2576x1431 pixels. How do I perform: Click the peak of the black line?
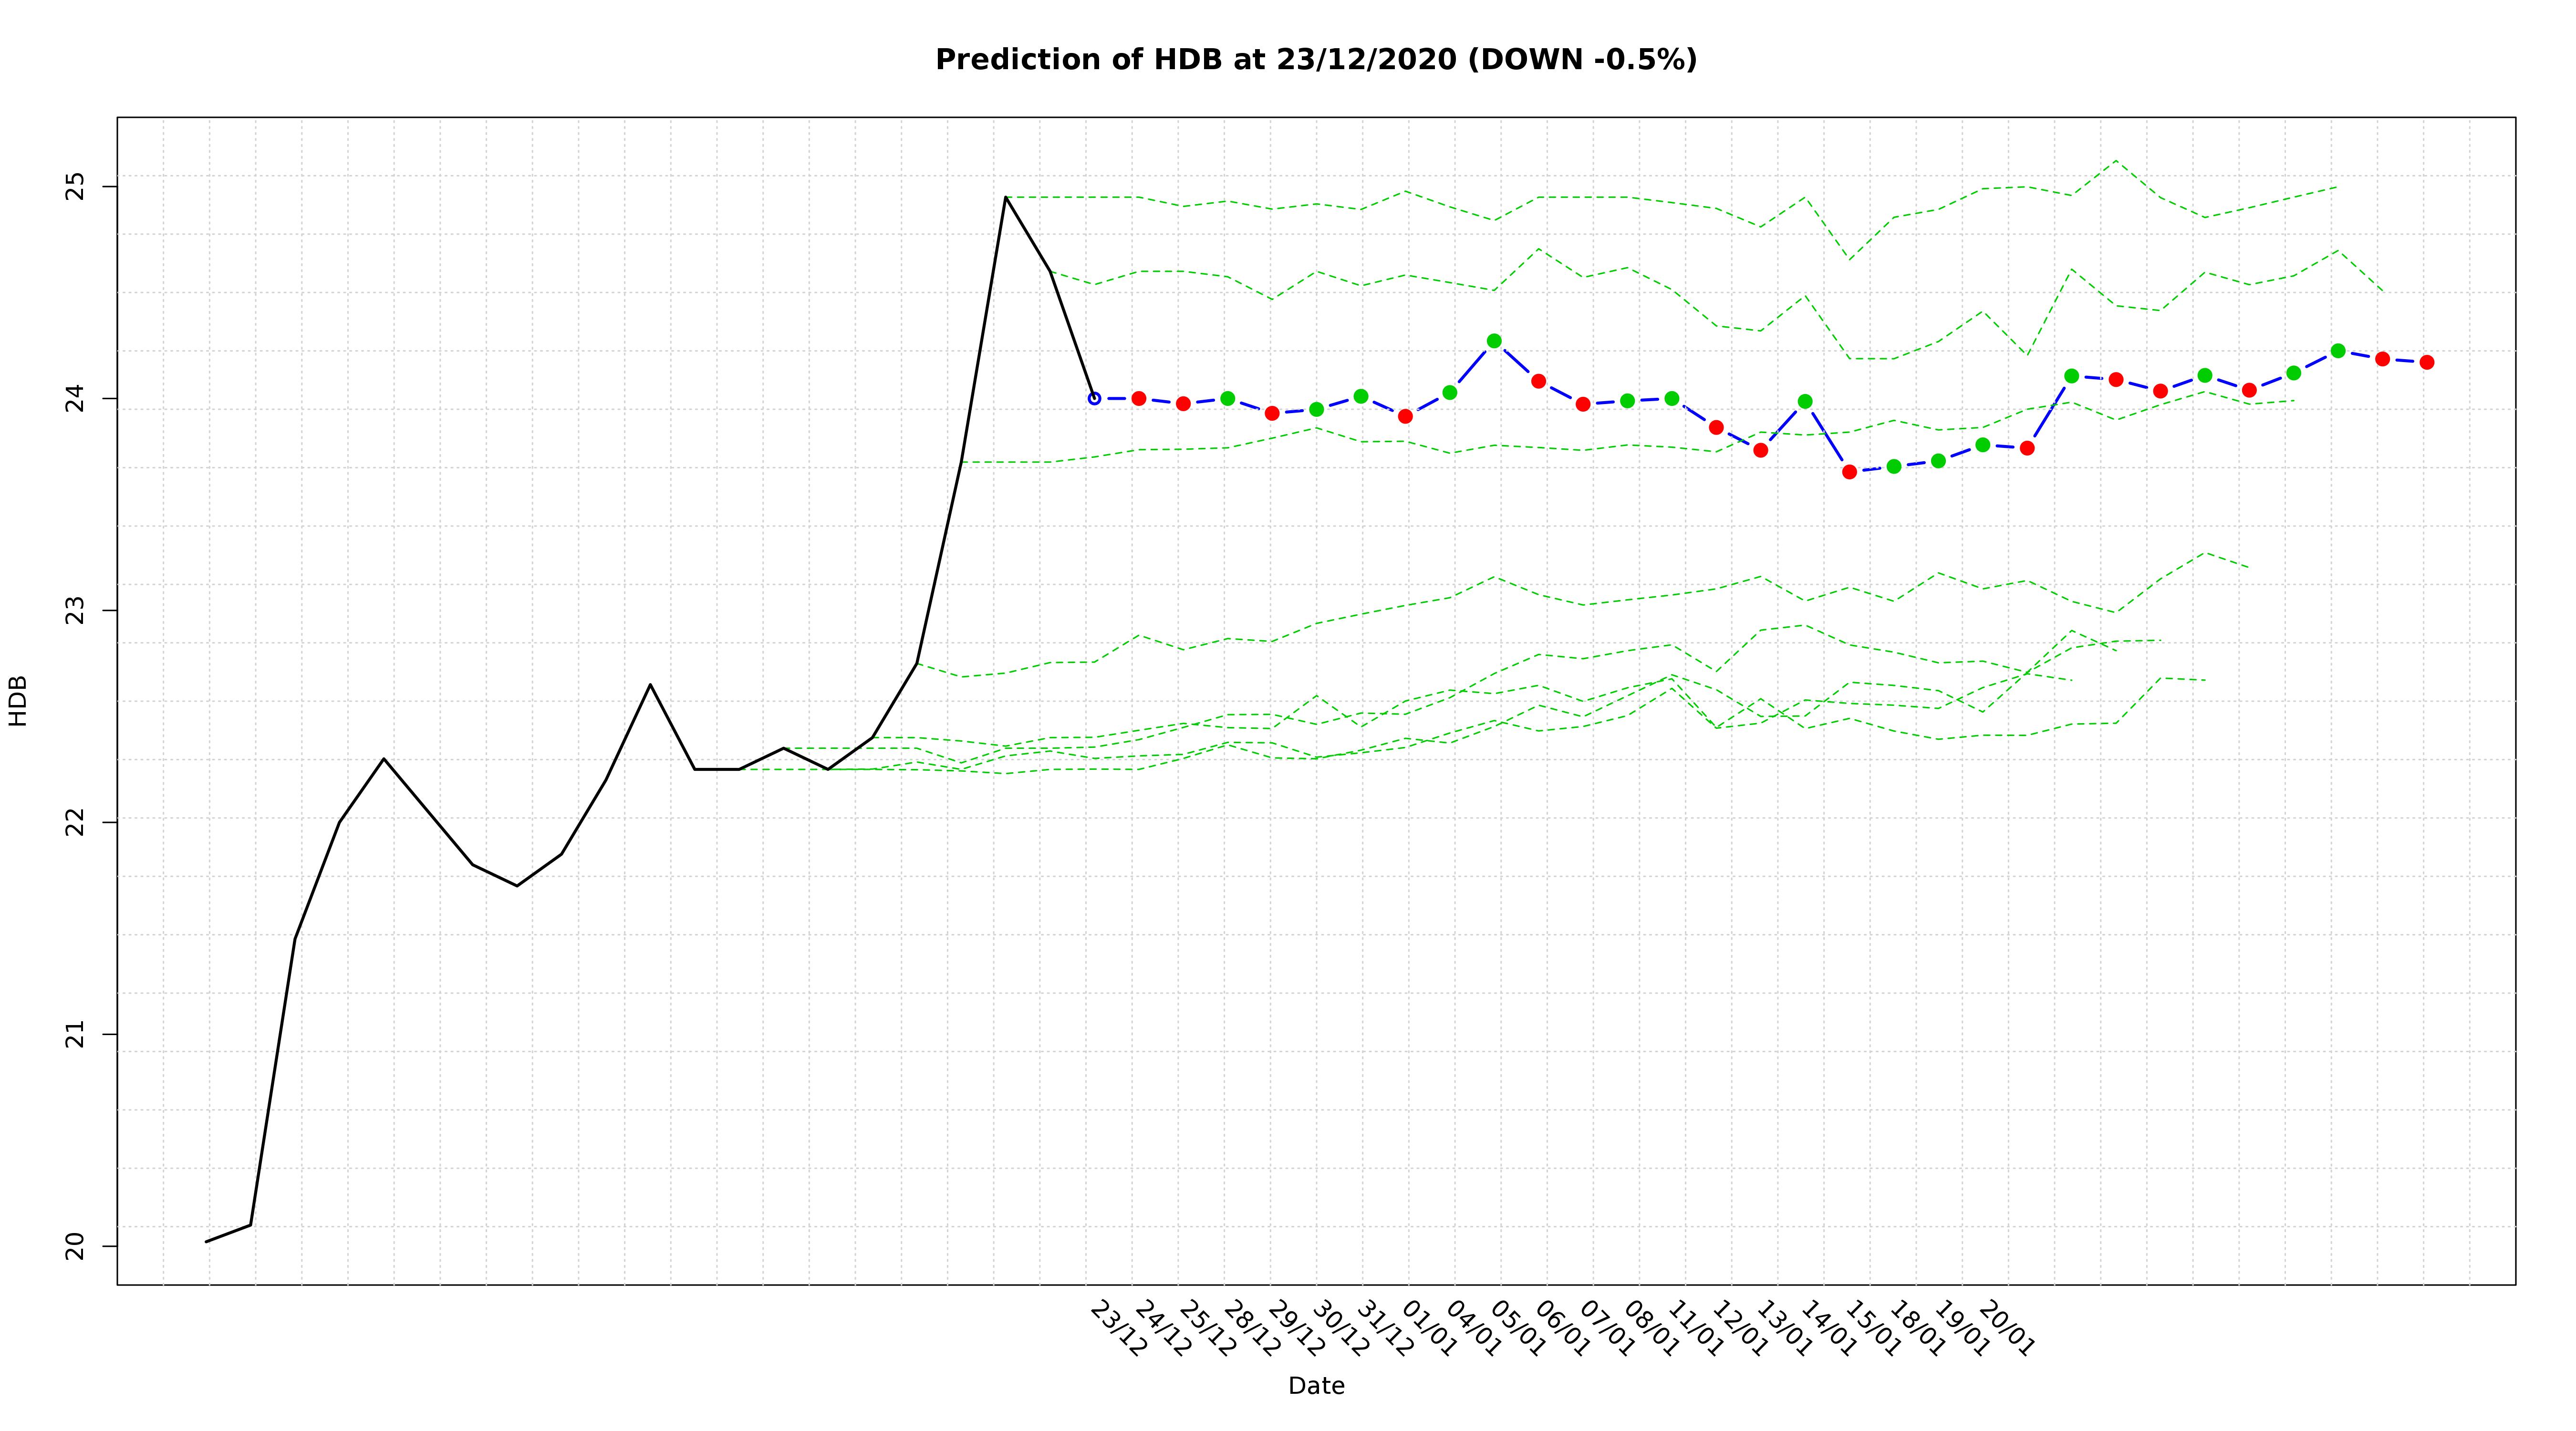1005,197
